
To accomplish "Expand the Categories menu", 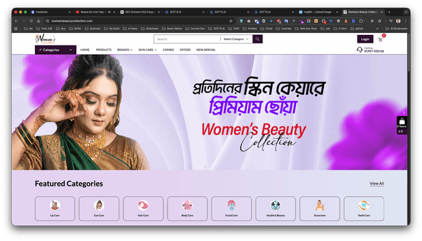I will (x=55, y=50).
